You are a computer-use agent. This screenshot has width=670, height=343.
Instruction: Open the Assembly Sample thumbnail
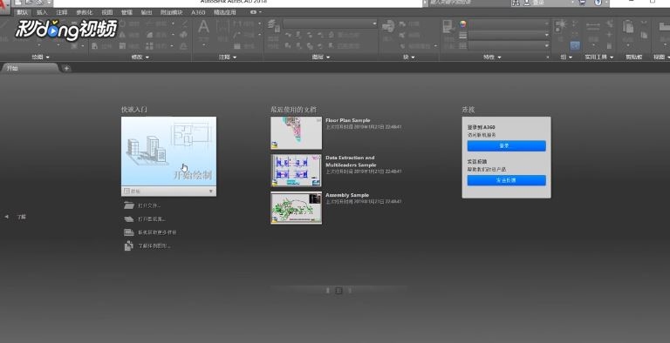296,208
